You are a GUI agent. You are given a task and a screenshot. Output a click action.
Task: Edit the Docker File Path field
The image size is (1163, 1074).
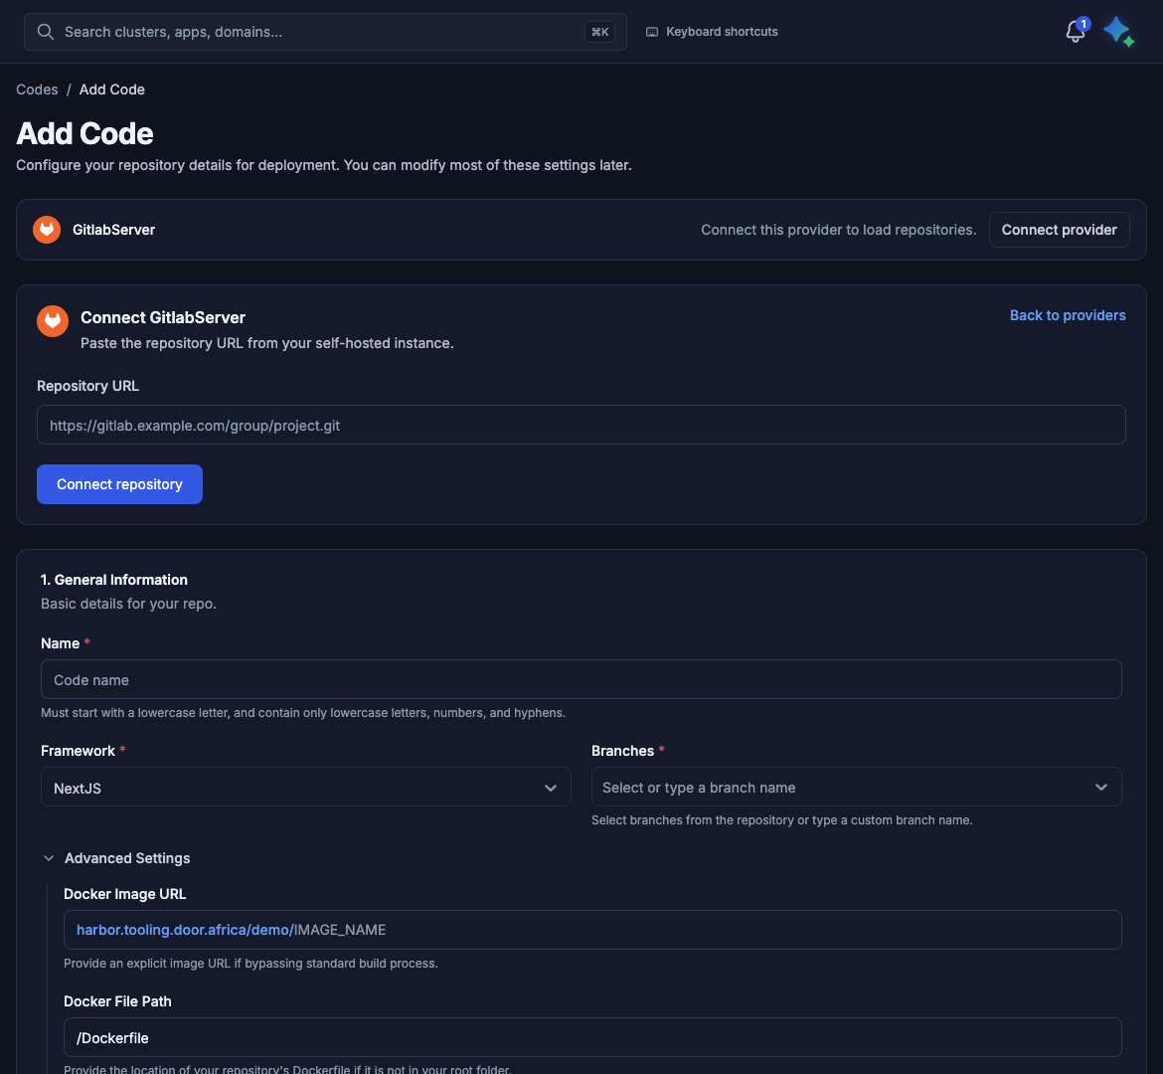coord(591,1037)
